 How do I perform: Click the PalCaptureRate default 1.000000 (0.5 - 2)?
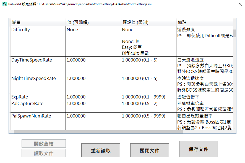click(148, 106)
